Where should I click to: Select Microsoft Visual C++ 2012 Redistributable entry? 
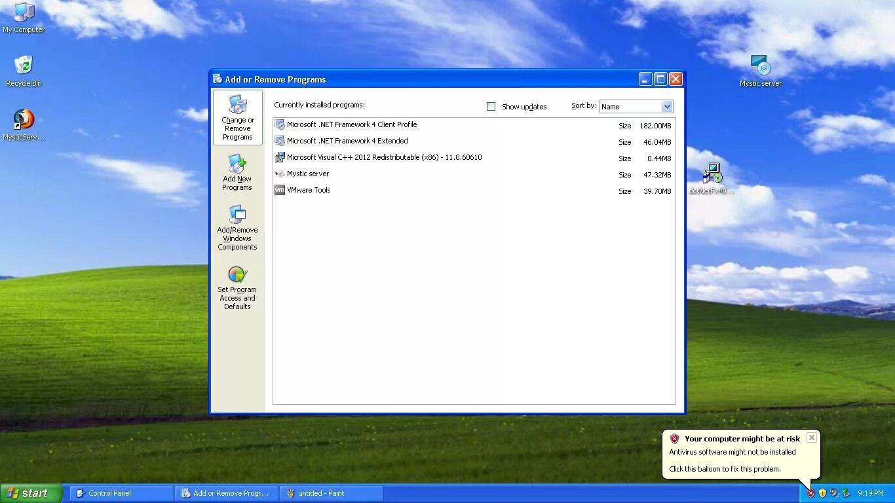click(x=474, y=158)
